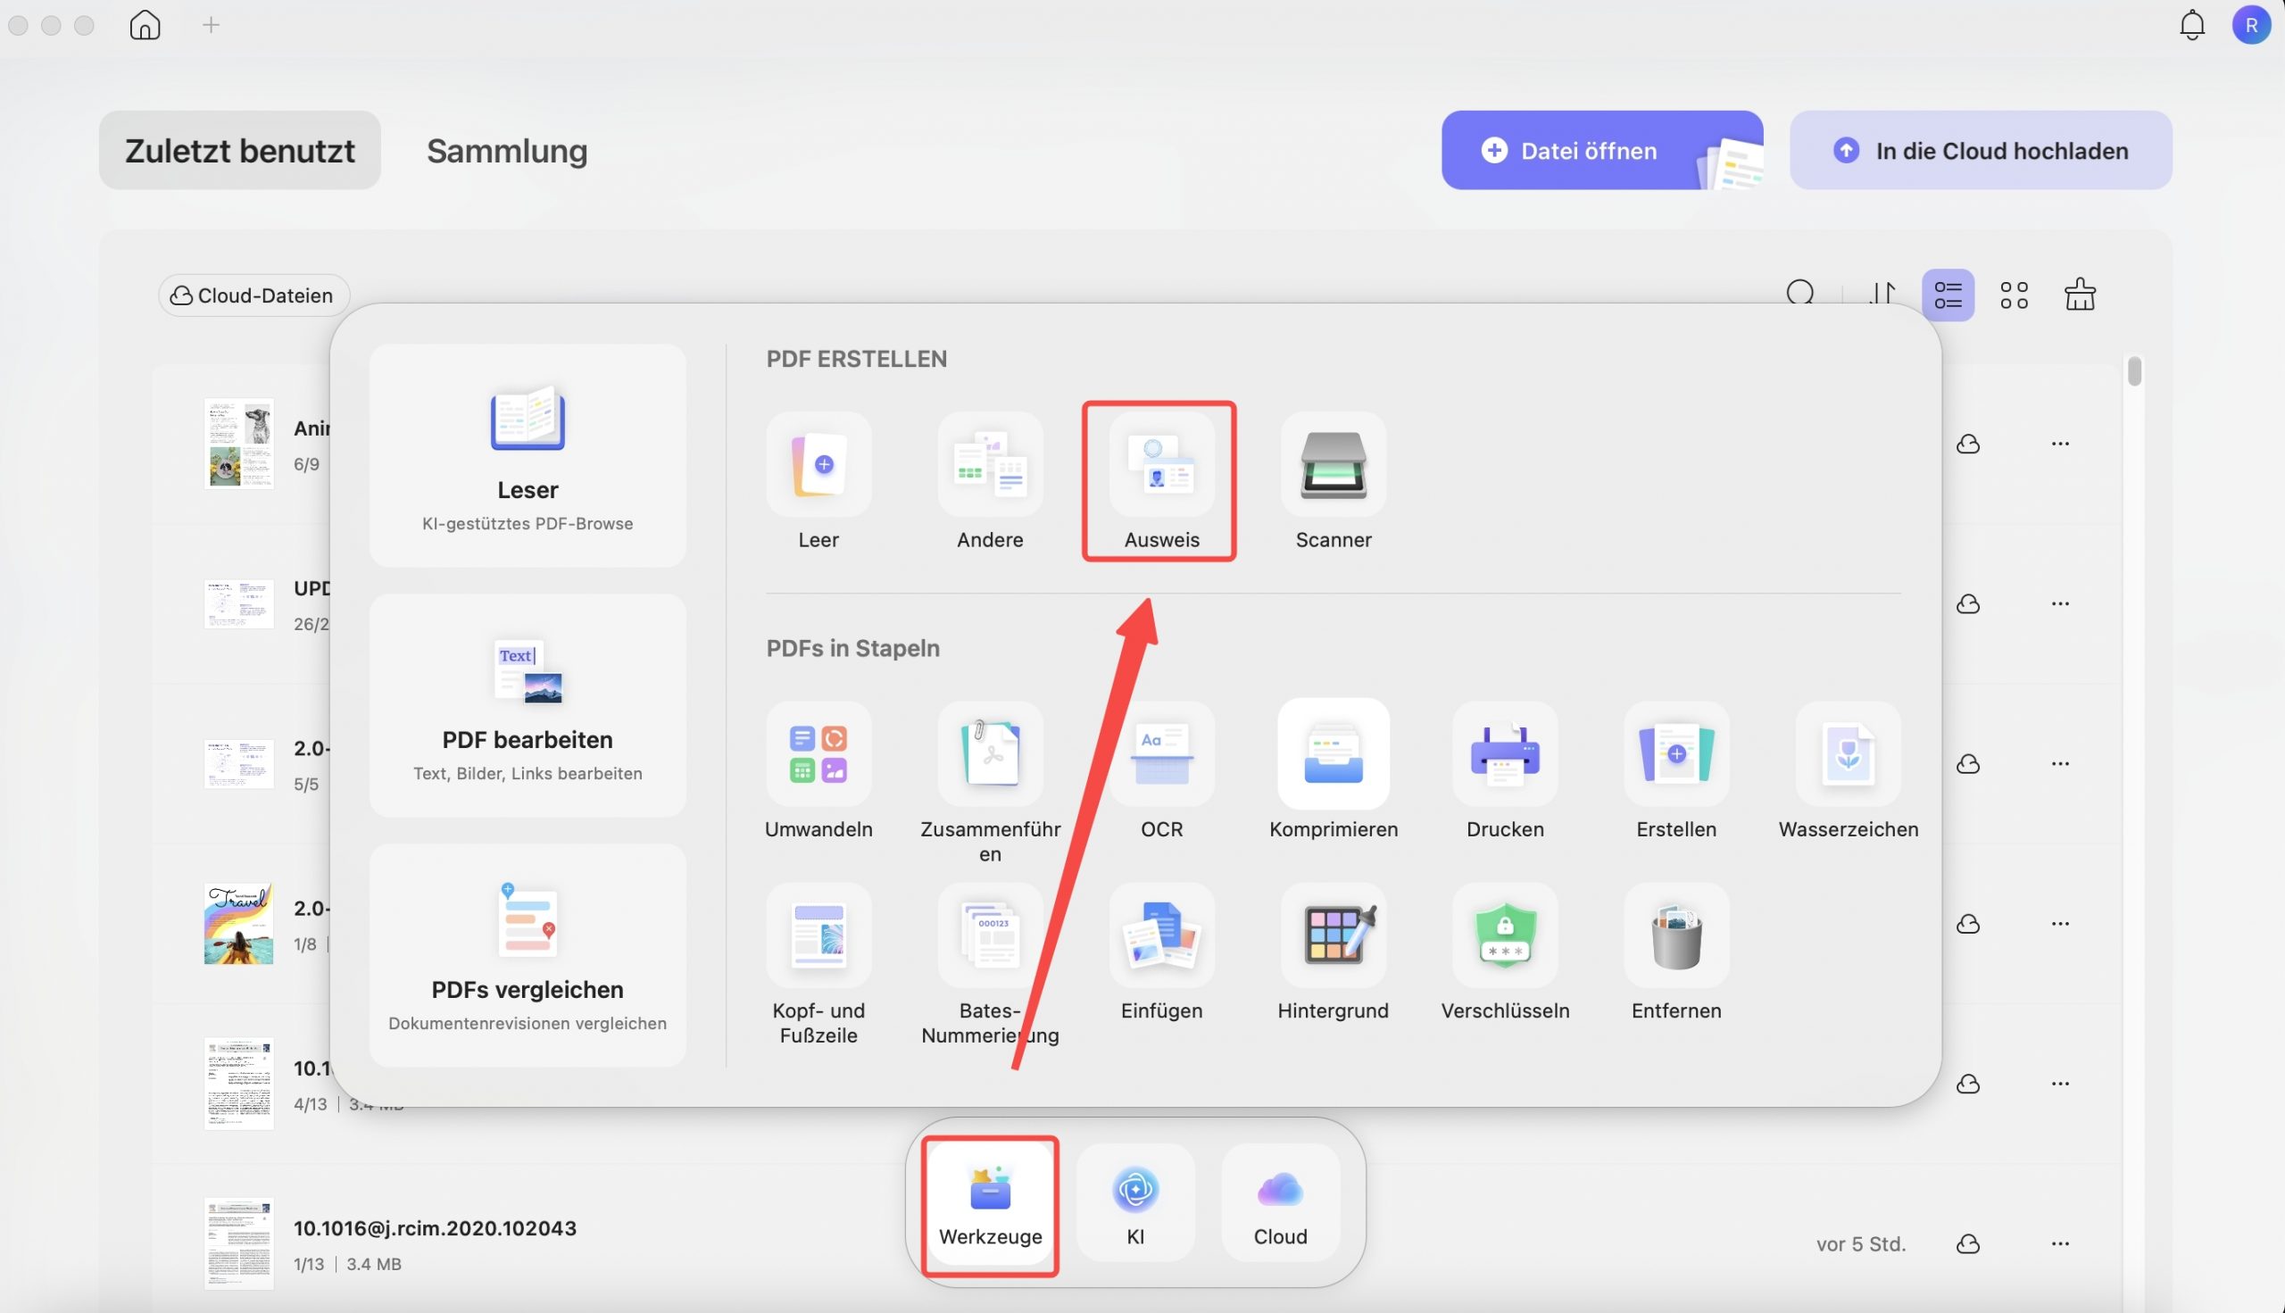Launch the Scanner tool
The width and height of the screenshot is (2285, 1313).
click(x=1333, y=464)
